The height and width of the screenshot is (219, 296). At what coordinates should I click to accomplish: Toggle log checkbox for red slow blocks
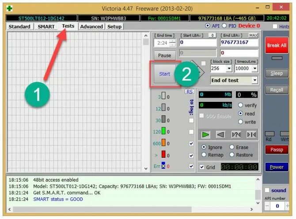coord(191,156)
